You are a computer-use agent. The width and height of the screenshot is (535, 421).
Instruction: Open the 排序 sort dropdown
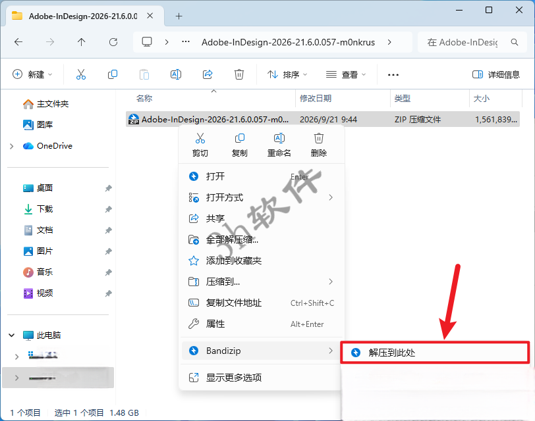(x=287, y=74)
